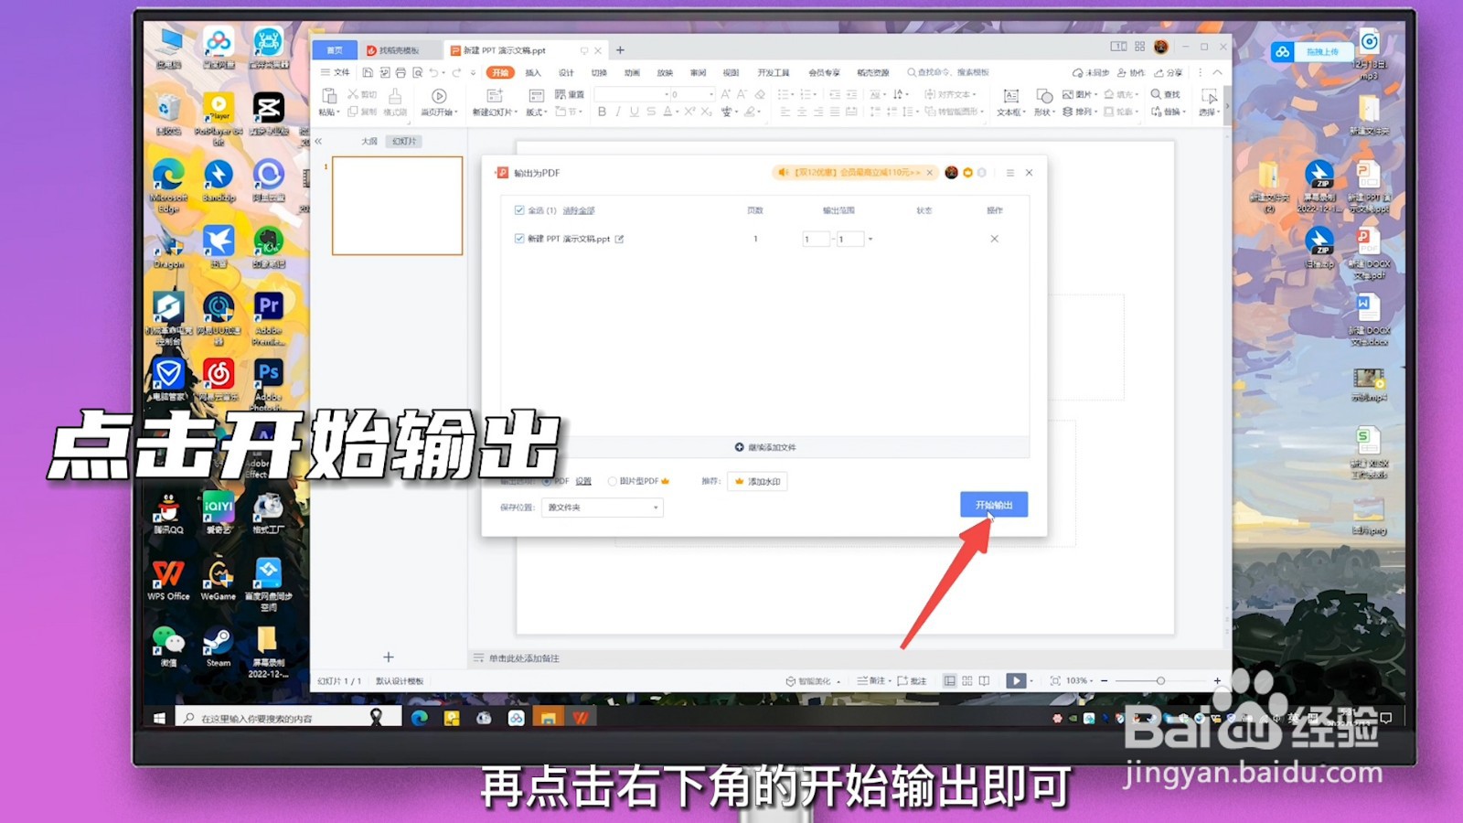The height and width of the screenshot is (823, 1463).
Task: Uncheck the 新建 PPT 演示文稿.ppt file checkbox
Action: tap(519, 239)
